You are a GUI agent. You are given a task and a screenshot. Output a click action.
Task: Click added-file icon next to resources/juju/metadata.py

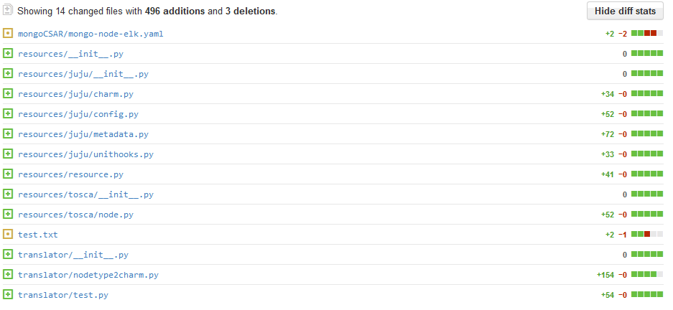tap(8, 134)
